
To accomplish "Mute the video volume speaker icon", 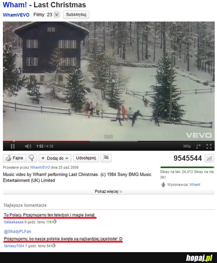I will tap(28, 146).
